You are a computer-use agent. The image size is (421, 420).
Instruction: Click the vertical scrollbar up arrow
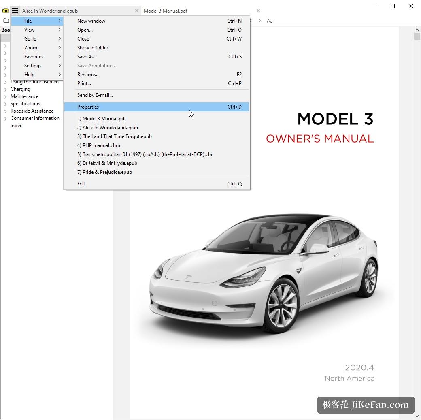coord(417,30)
